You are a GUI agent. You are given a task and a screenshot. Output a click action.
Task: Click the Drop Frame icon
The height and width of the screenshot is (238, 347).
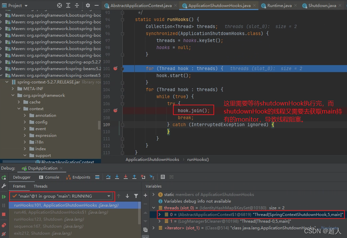pos(143,177)
